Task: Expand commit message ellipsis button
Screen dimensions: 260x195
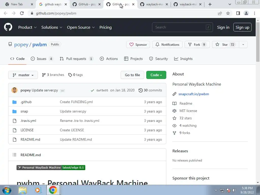Action: click(62, 91)
